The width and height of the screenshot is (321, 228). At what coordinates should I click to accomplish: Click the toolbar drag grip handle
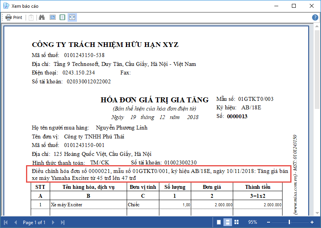(x=3, y=17)
